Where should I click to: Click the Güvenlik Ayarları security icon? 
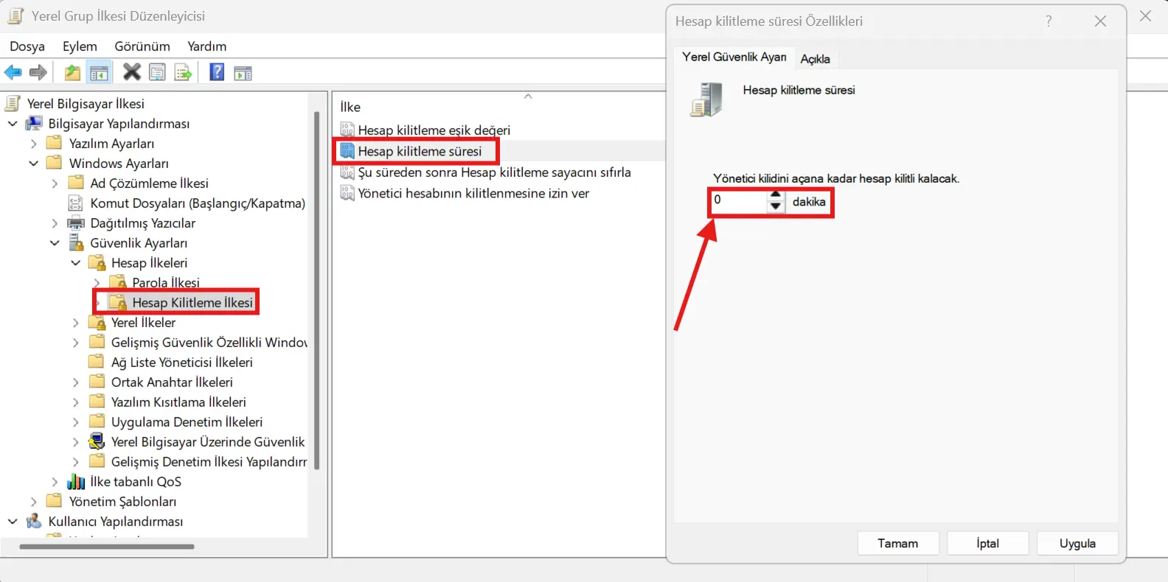(x=76, y=242)
